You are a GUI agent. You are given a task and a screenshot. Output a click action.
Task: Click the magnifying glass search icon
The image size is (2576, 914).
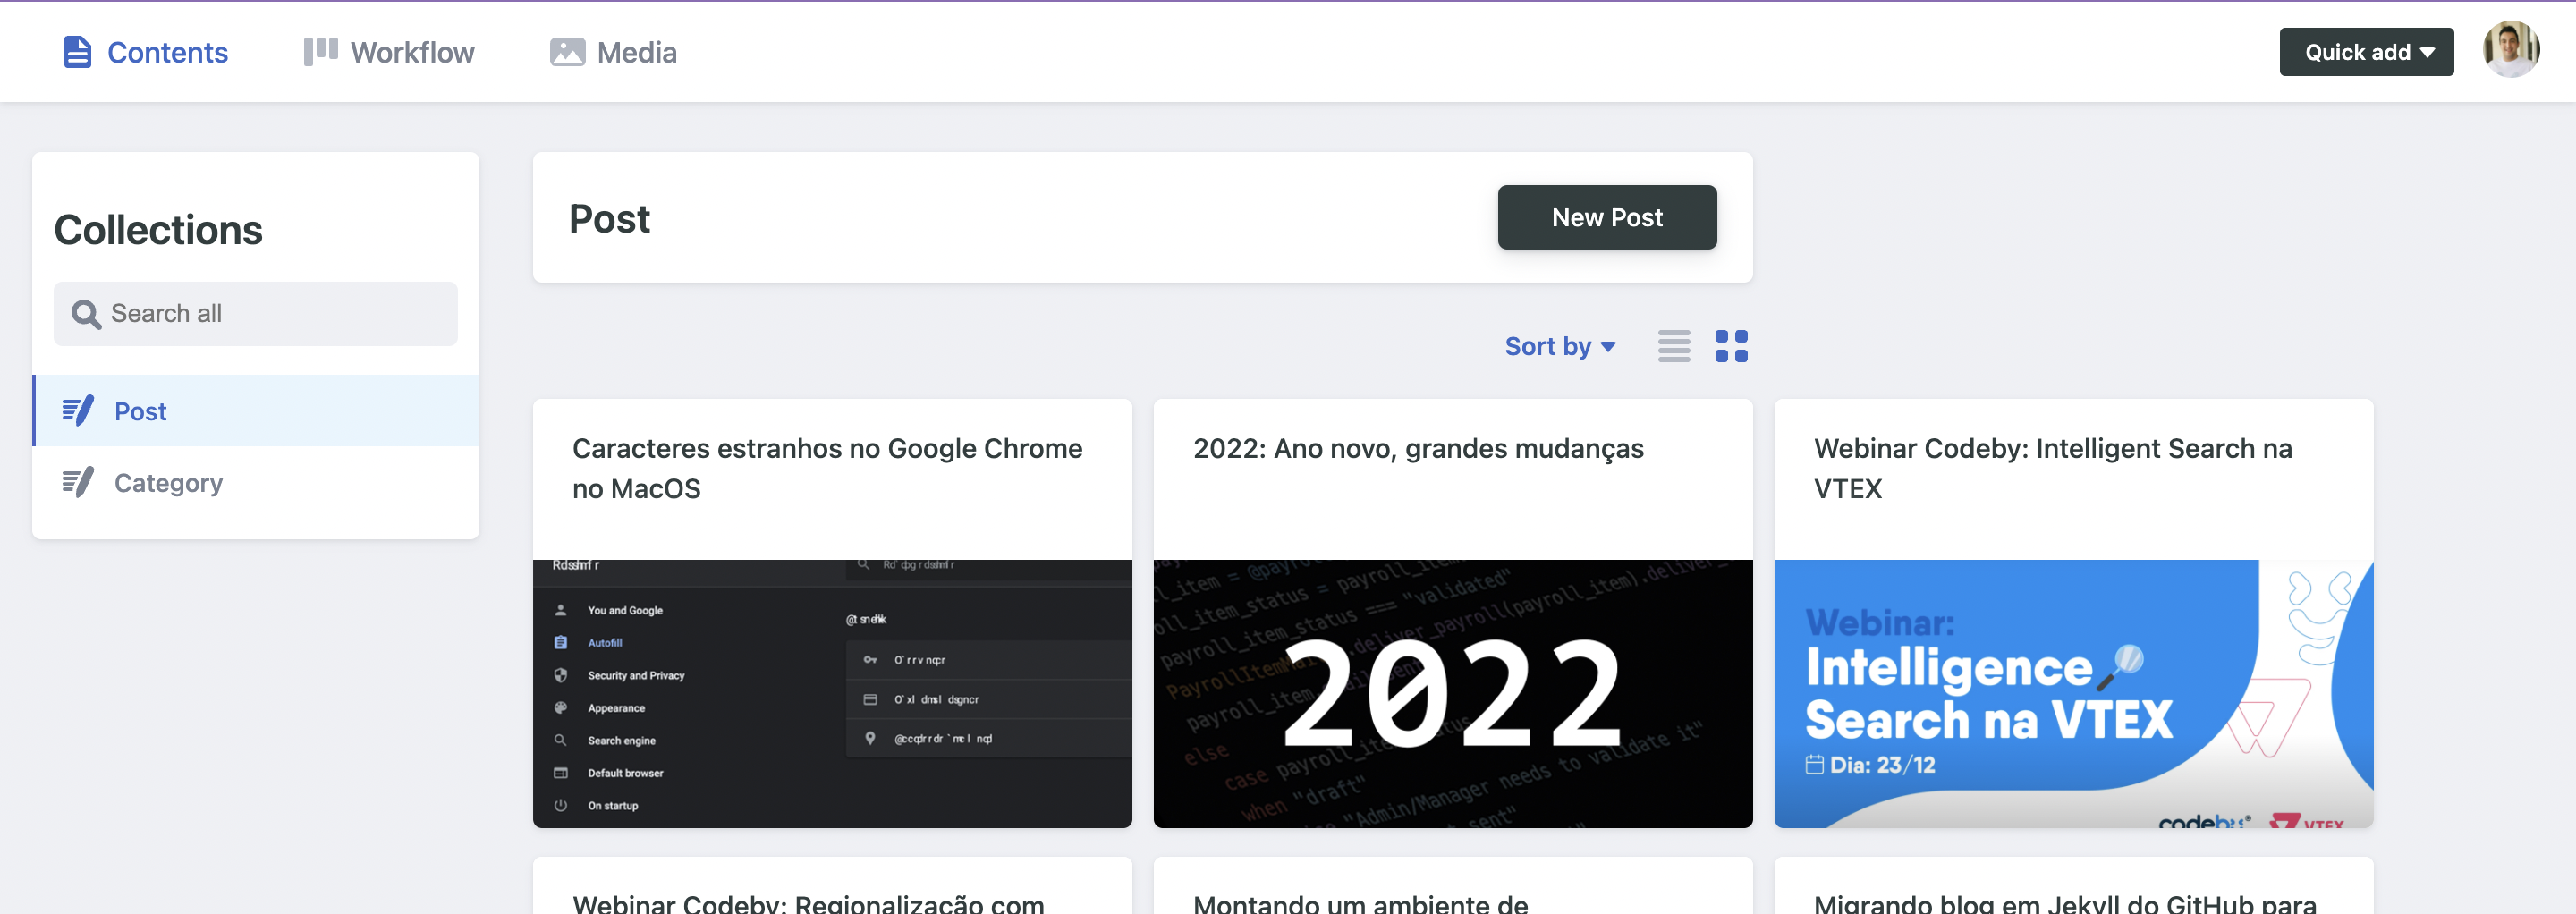(x=86, y=314)
